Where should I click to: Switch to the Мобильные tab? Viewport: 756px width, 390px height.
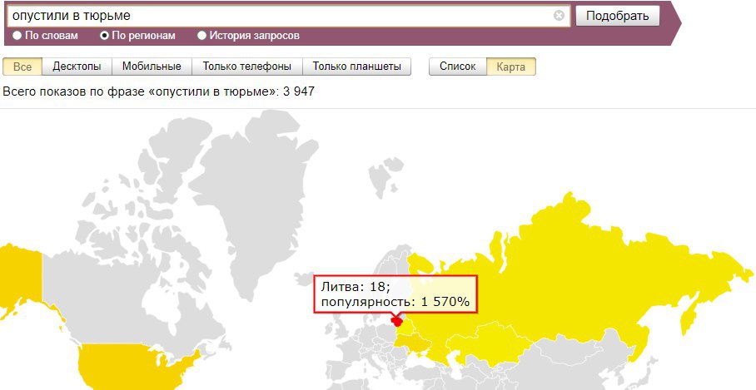(x=152, y=67)
